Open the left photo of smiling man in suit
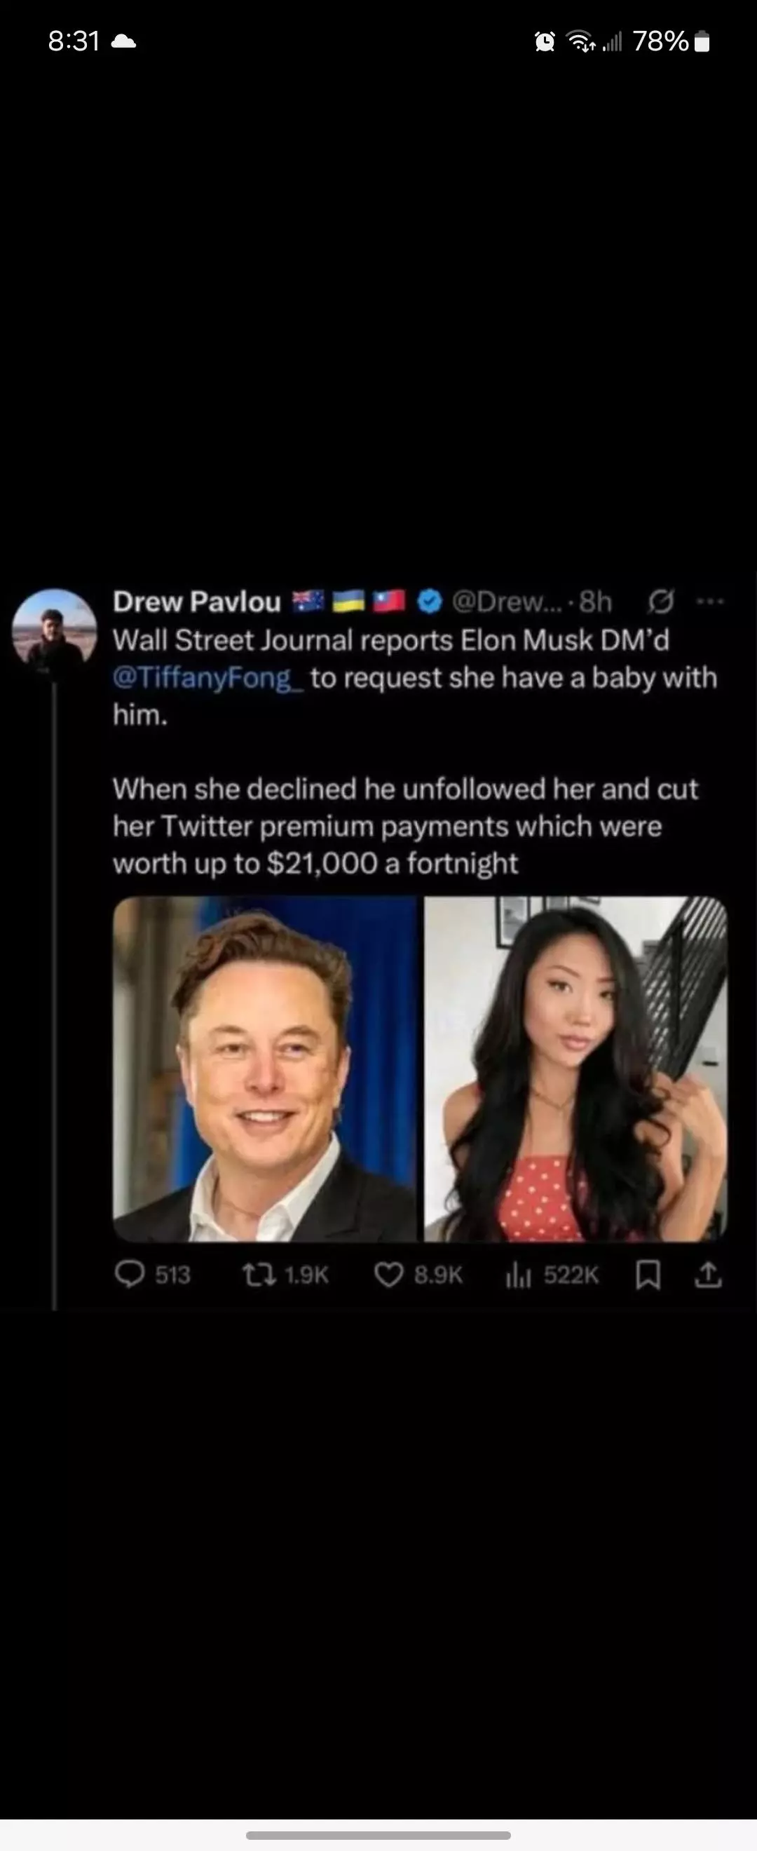This screenshot has width=757, height=1851. point(265,1069)
